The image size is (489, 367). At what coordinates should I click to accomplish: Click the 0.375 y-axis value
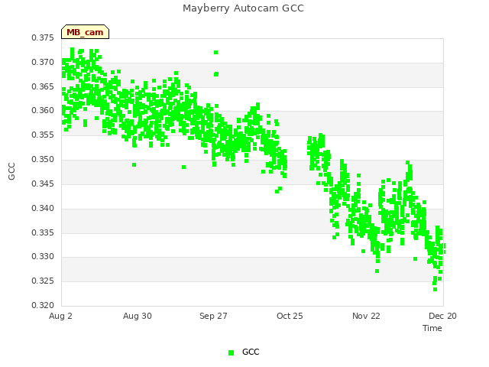(43, 37)
